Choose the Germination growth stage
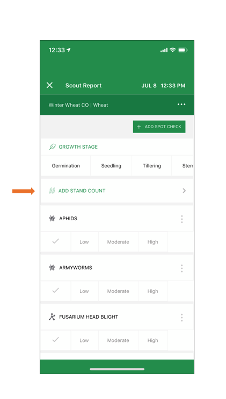This screenshot has height=399, width=226. pos(65,166)
